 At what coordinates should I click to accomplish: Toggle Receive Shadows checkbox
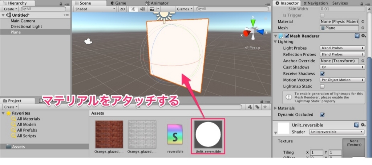(x=322, y=74)
